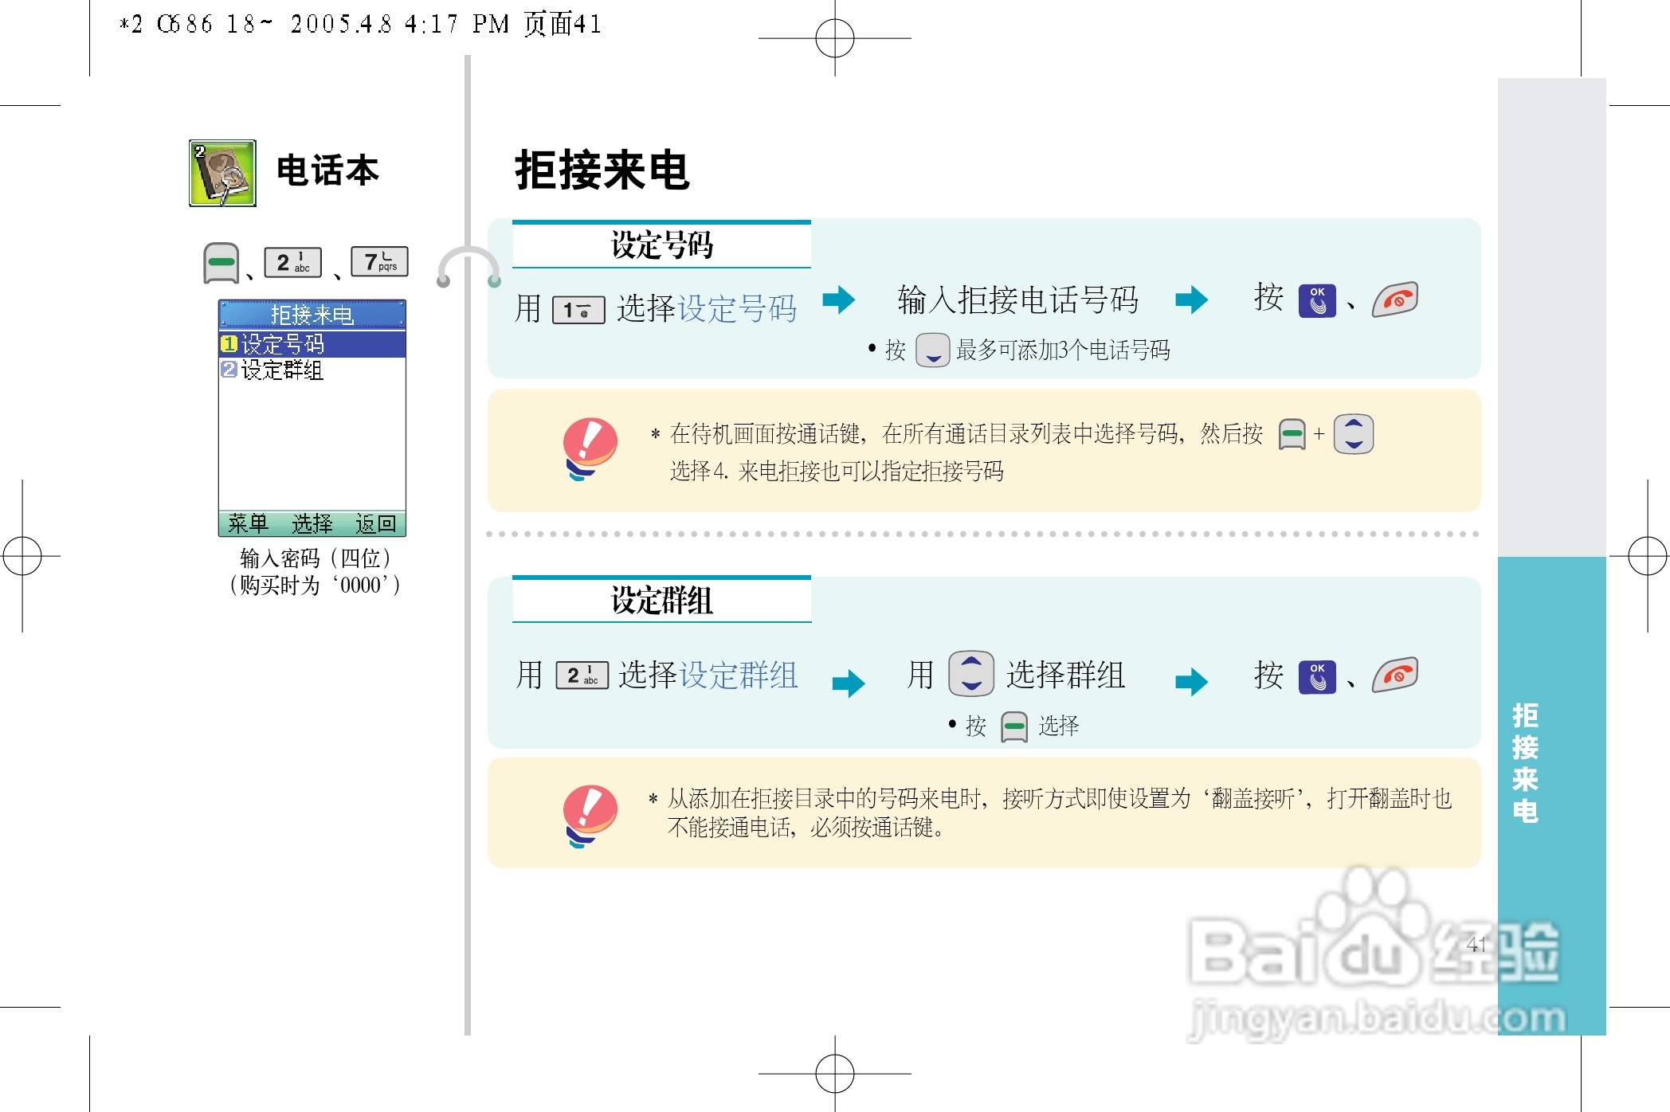Click the down arrow navigation key icon
This screenshot has height=1112, width=1670.
(x=931, y=350)
